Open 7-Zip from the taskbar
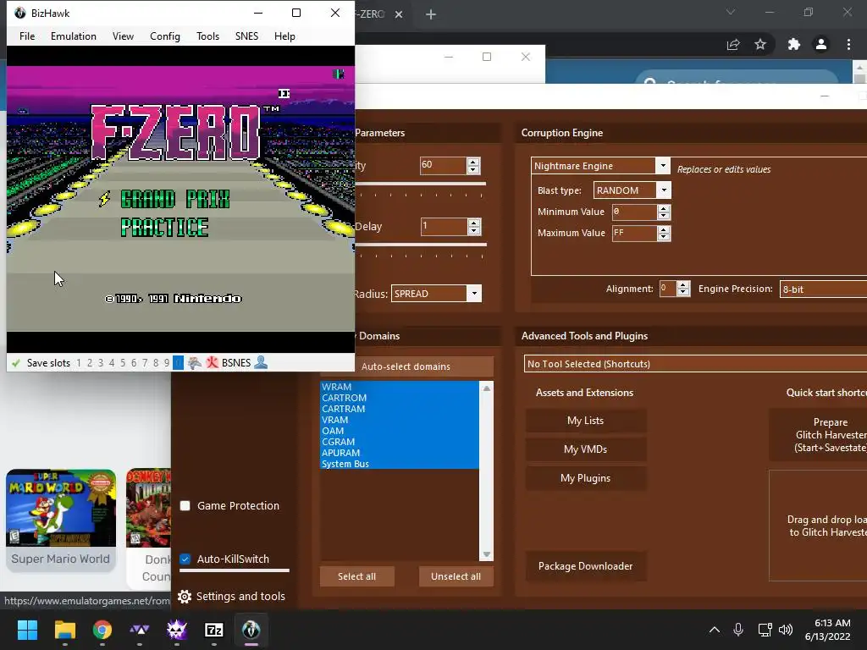The height and width of the screenshot is (650, 867). (214, 630)
